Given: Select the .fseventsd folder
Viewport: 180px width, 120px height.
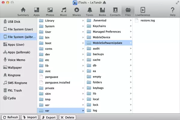Looking at the screenshot, I should [109, 20].
